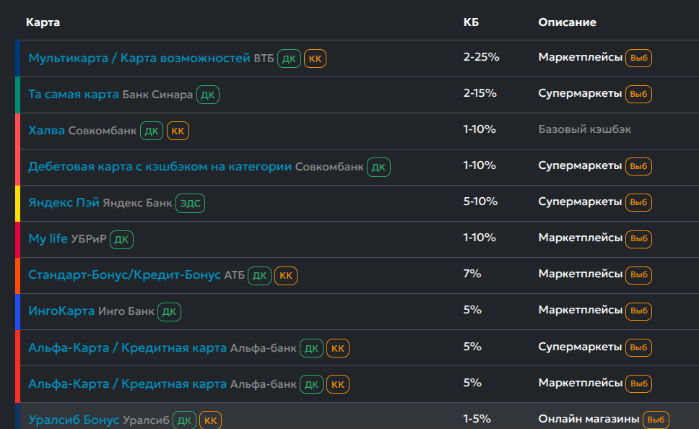This screenshot has width=699, height=429.
Task: Click the ДК badge next to УБРиР
Action: [121, 240]
